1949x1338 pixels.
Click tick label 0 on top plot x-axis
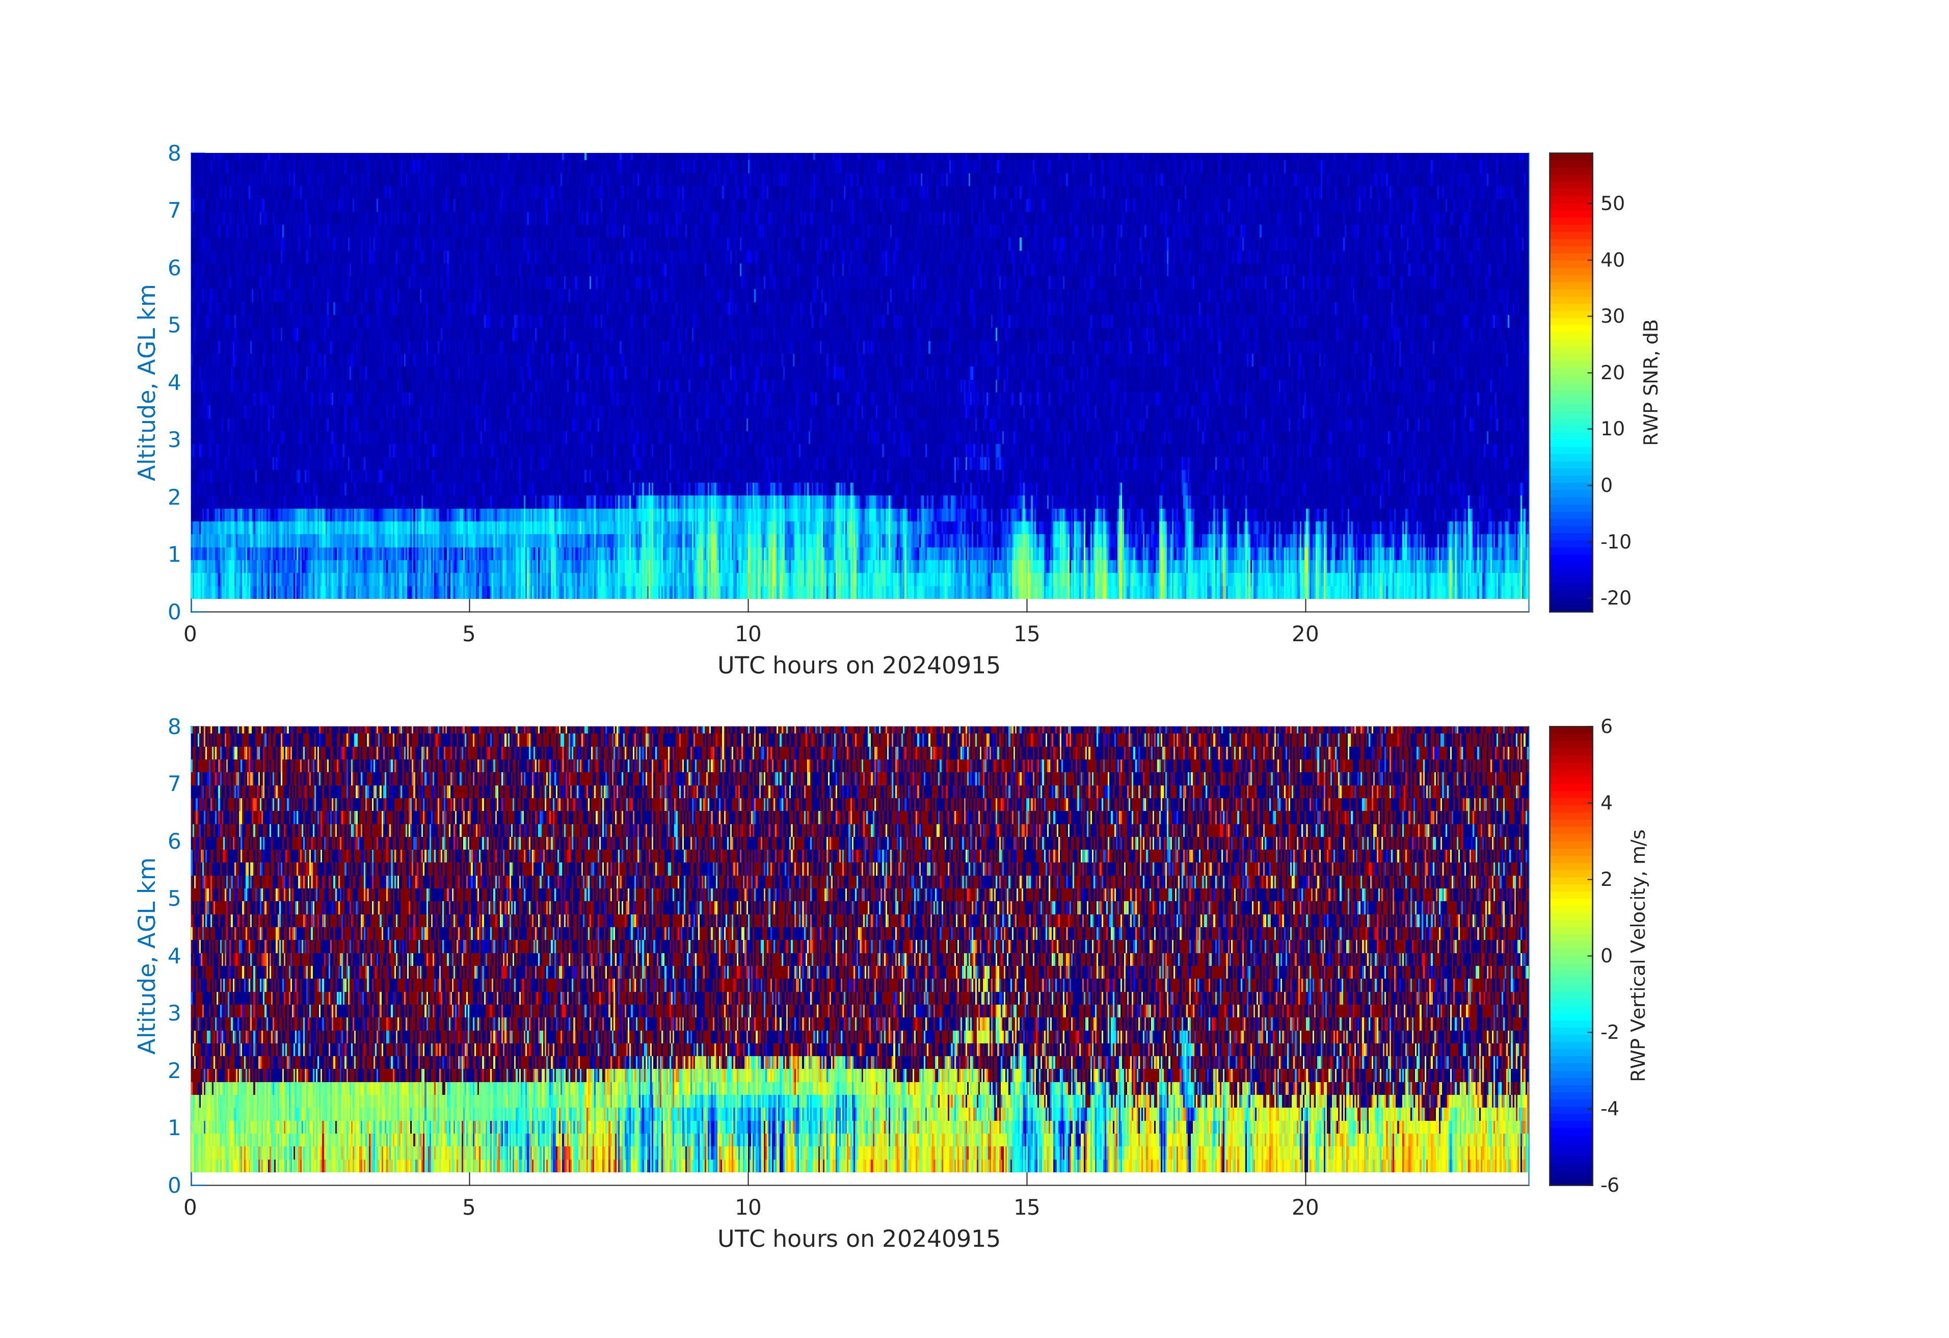tap(191, 634)
